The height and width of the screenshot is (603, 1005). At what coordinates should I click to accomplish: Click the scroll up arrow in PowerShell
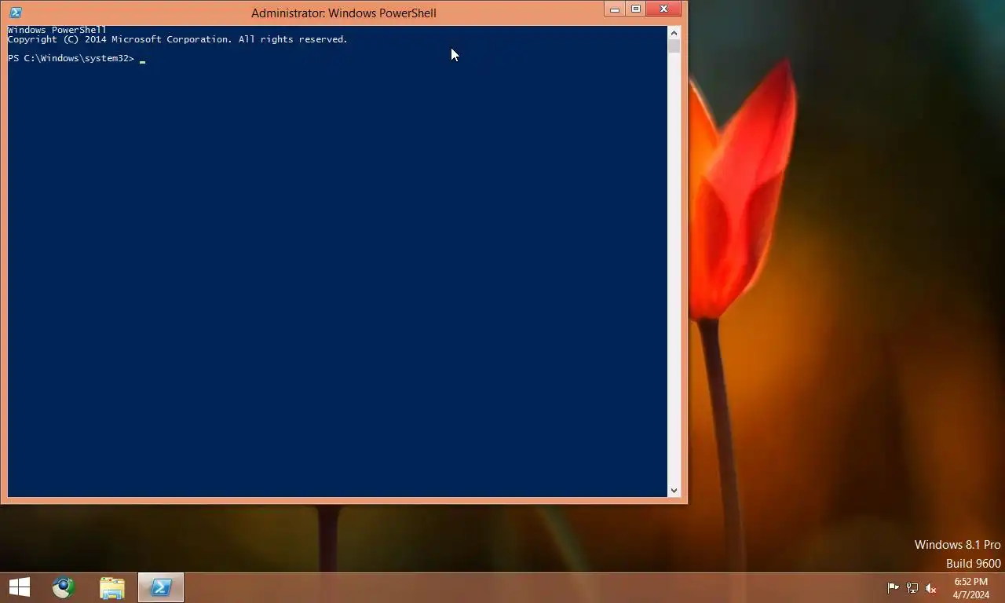point(674,33)
